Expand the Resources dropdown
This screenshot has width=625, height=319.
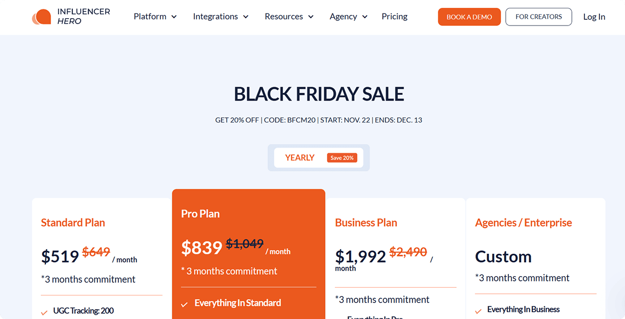click(x=289, y=16)
